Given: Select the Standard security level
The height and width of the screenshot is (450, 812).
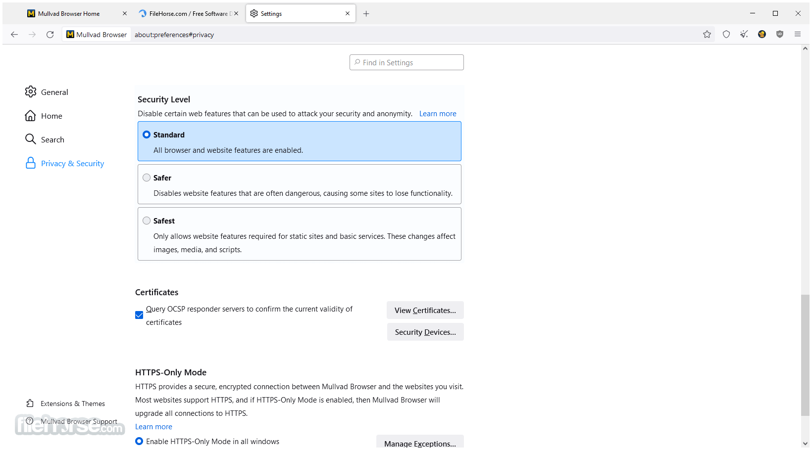Looking at the screenshot, I should click(x=147, y=135).
